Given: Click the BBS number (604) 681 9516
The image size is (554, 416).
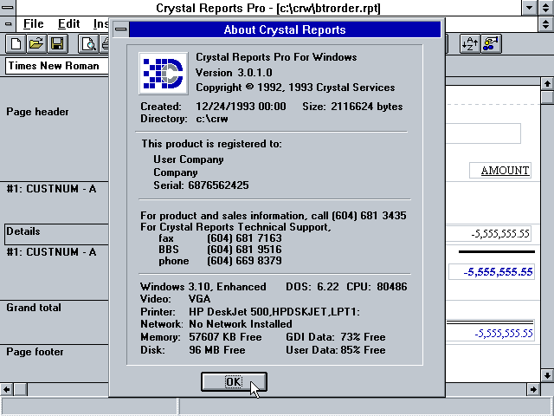Looking at the screenshot, I should click(244, 250).
